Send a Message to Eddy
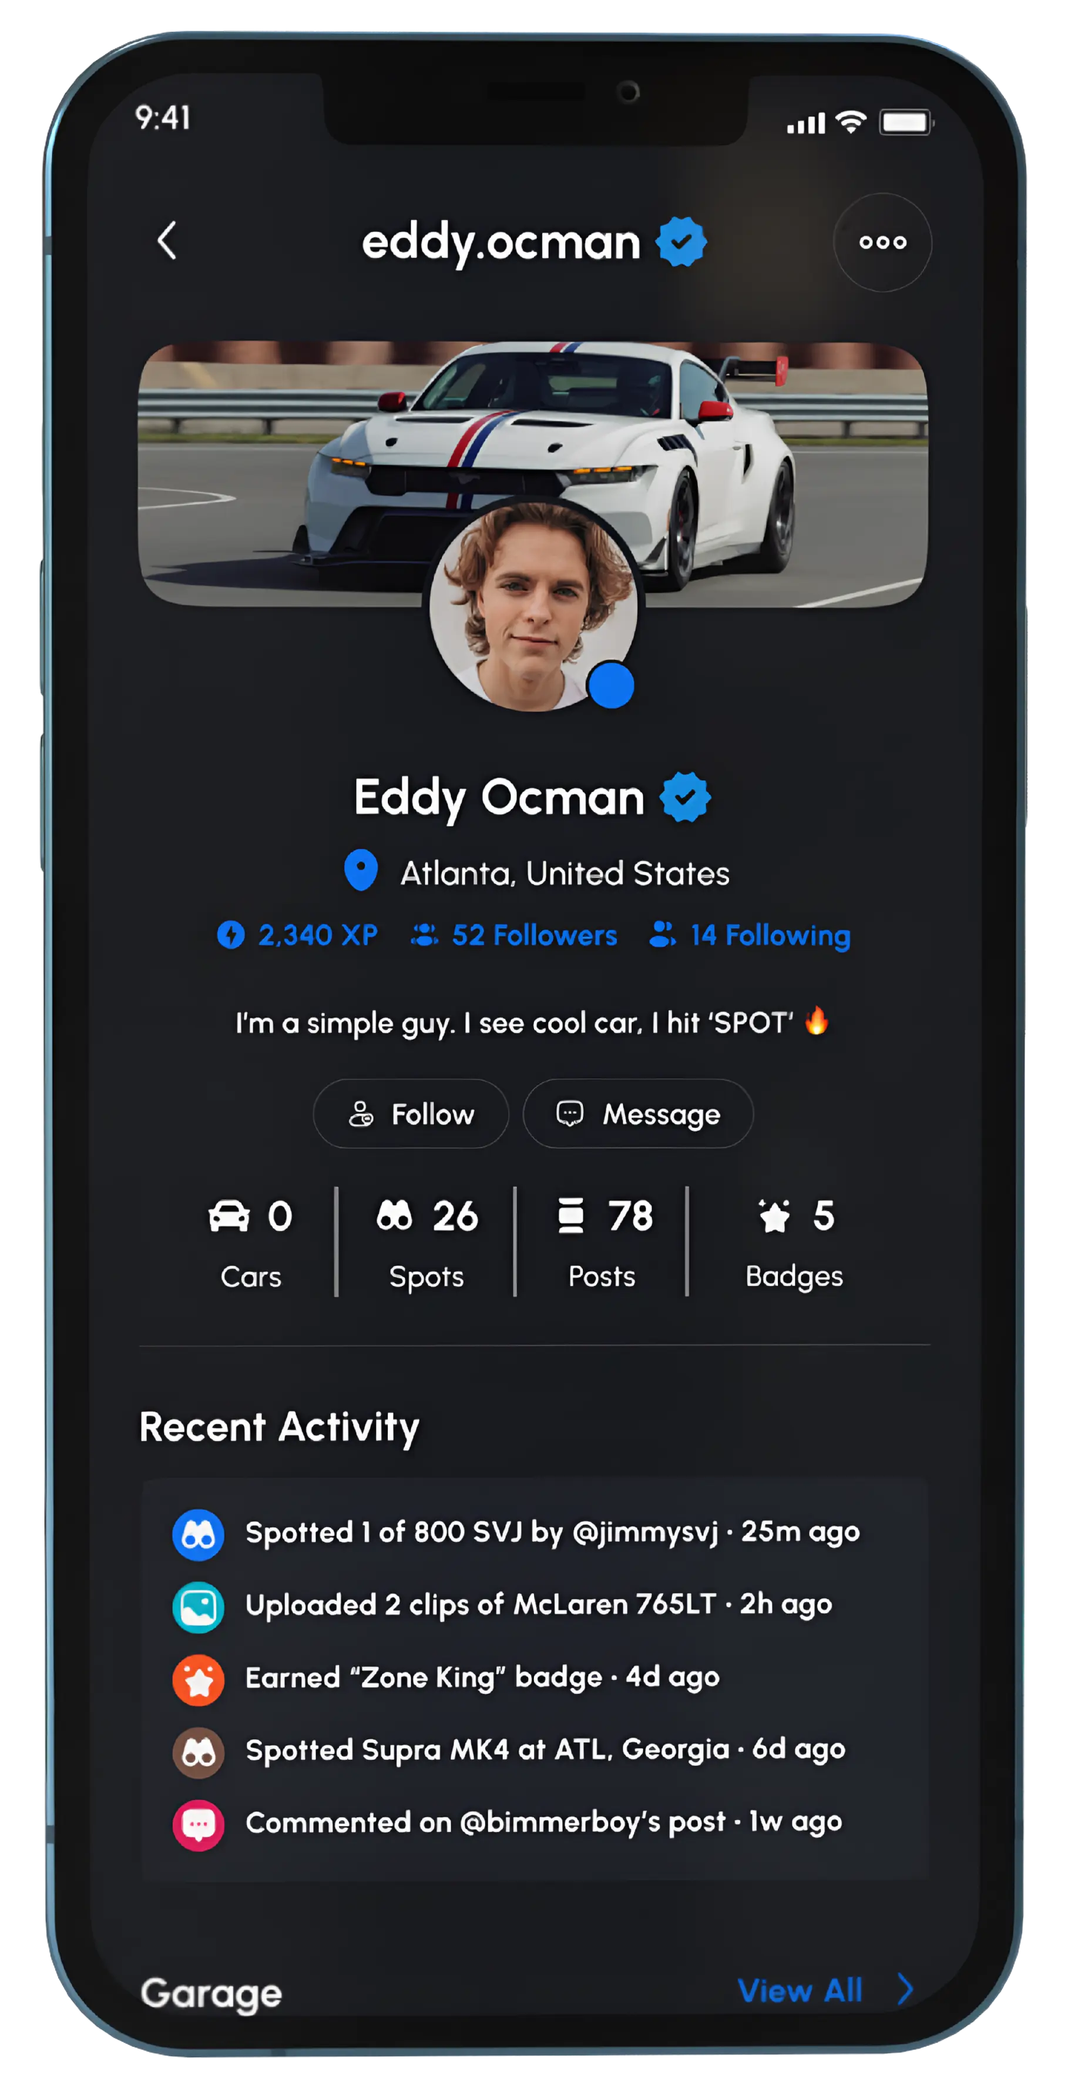The width and height of the screenshot is (1068, 2088). 639,1114
